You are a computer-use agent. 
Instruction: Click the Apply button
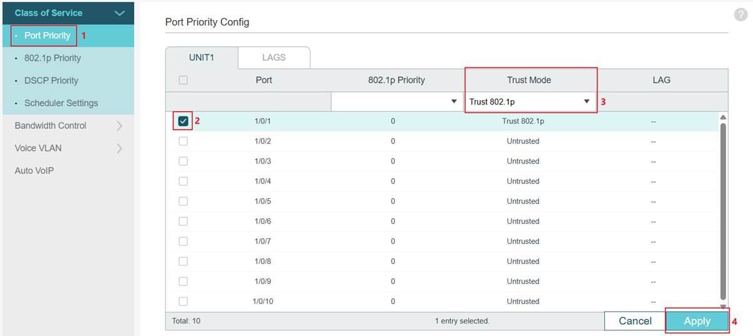[697, 321]
